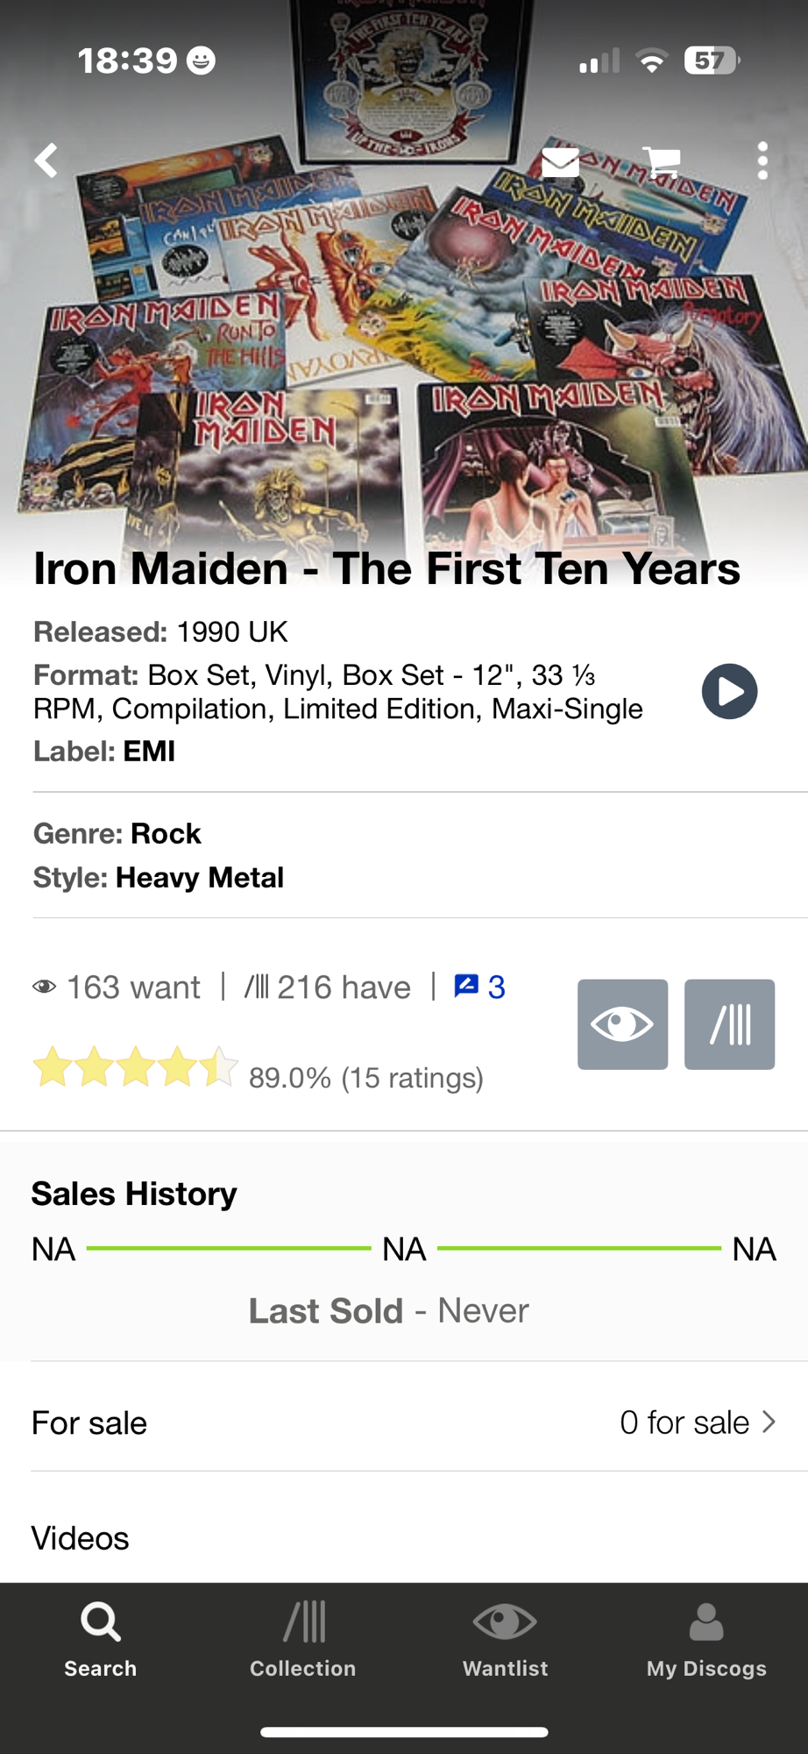Go to My Discogs tab
This screenshot has height=1754, width=808.
click(x=706, y=1638)
